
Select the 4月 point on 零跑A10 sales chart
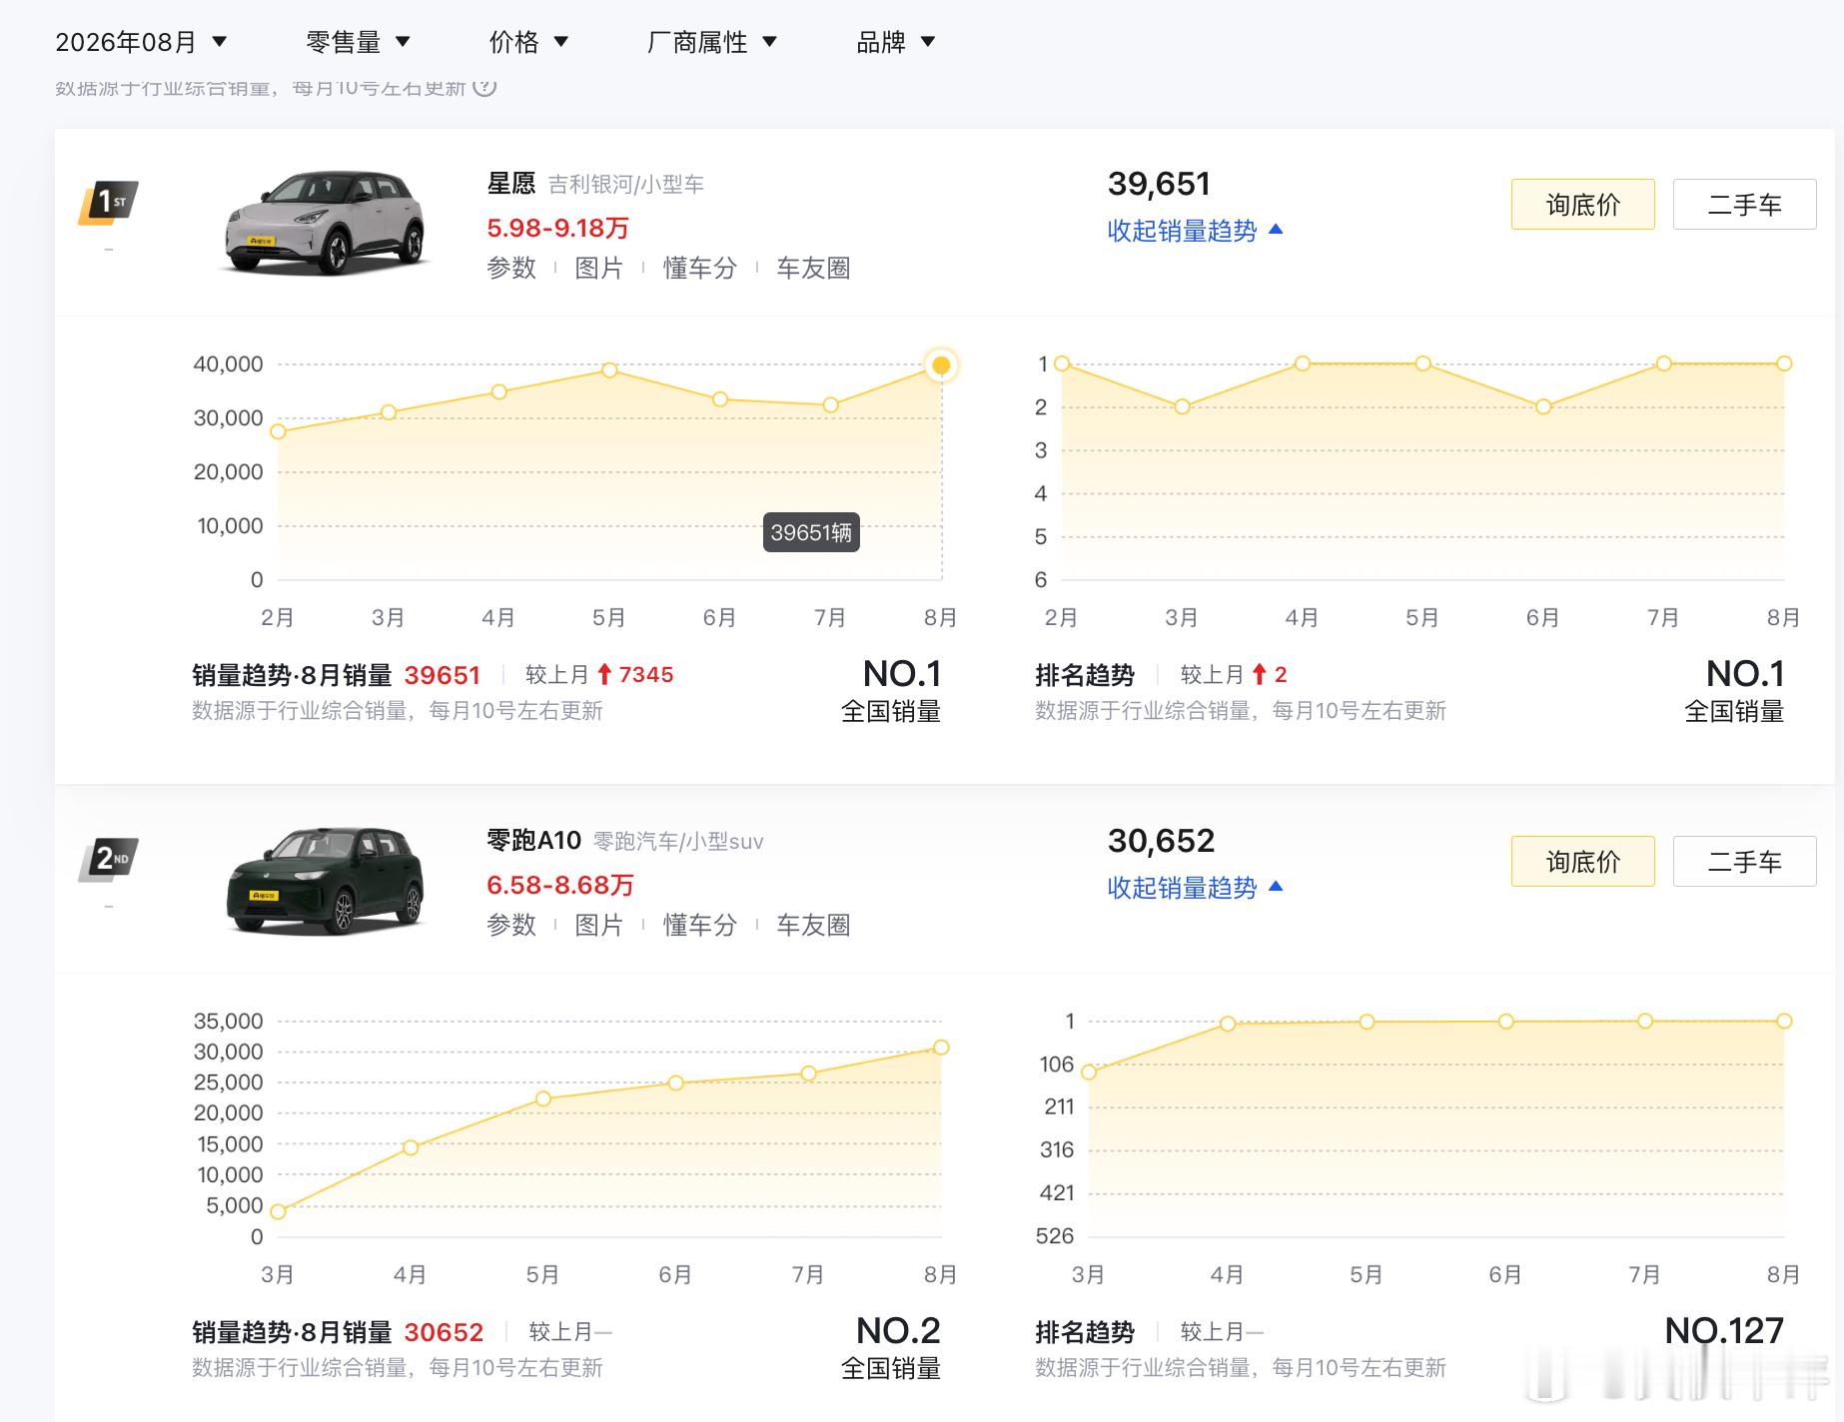pos(411,1147)
